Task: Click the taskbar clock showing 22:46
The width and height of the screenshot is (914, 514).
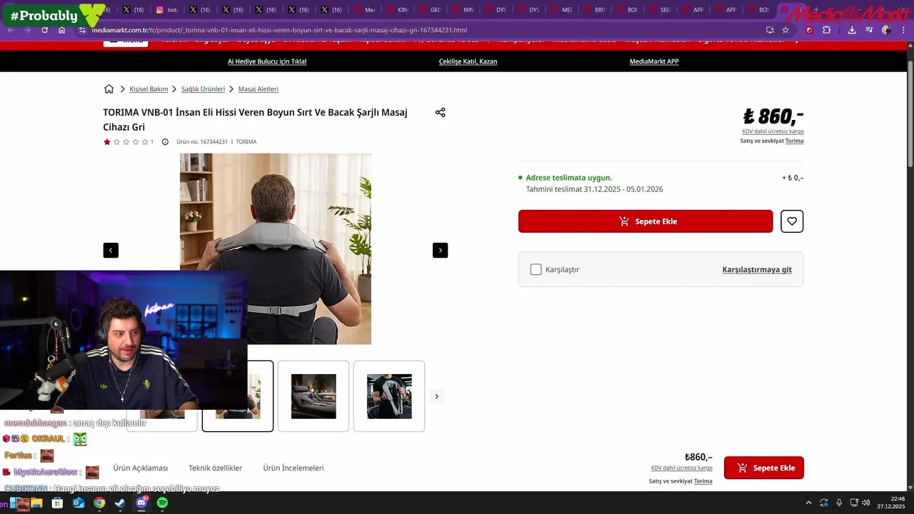Action: click(x=891, y=503)
